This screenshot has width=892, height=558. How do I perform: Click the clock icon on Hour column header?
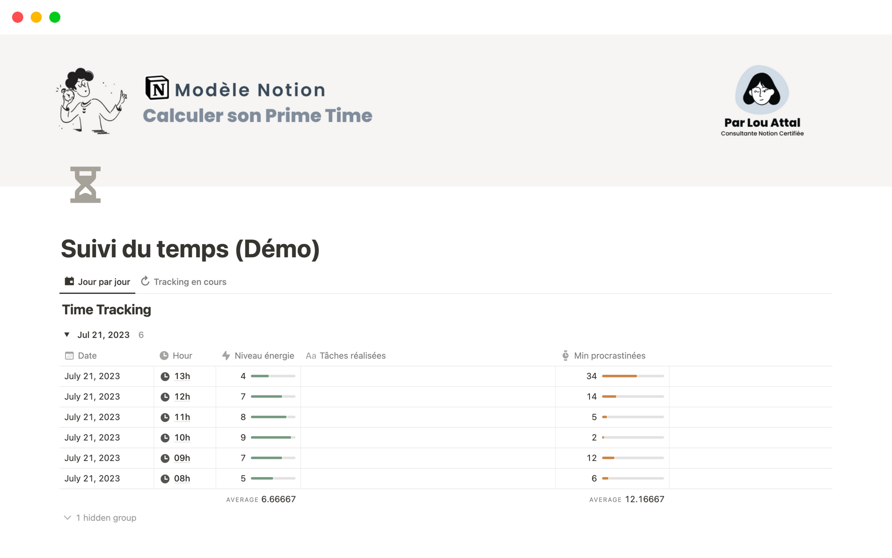click(x=164, y=356)
